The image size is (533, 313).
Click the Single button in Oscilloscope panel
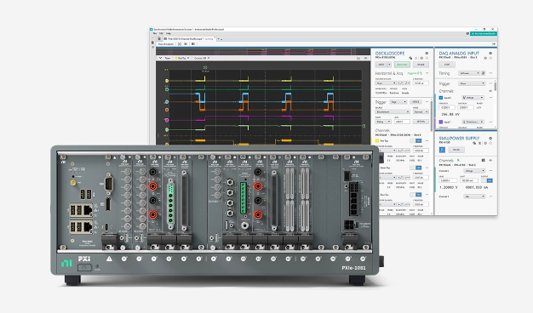click(421, 65)
